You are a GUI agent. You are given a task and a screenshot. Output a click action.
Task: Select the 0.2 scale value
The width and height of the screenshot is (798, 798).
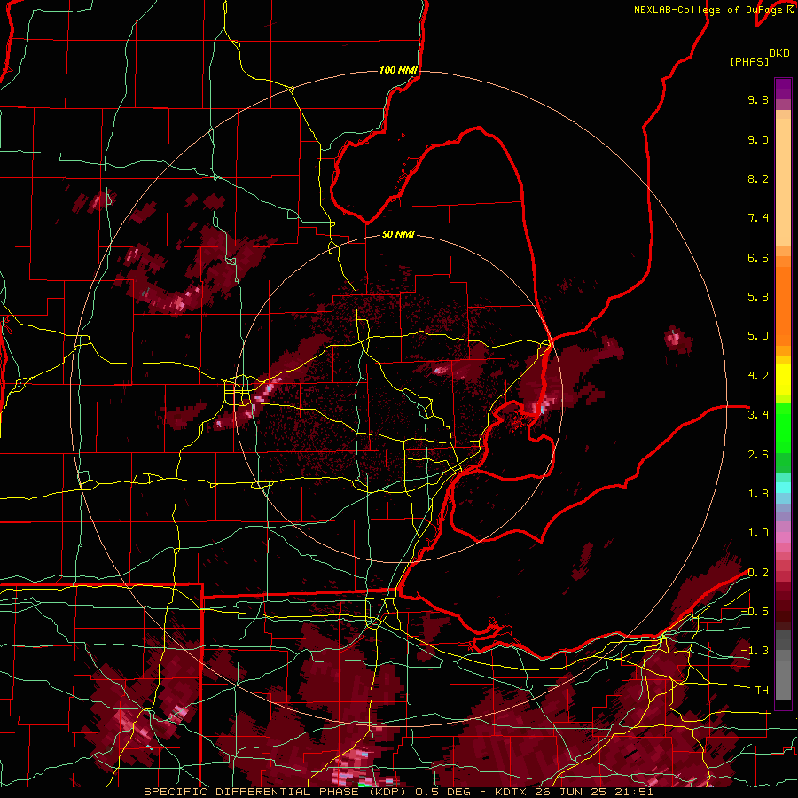click(x=758, y=573)
